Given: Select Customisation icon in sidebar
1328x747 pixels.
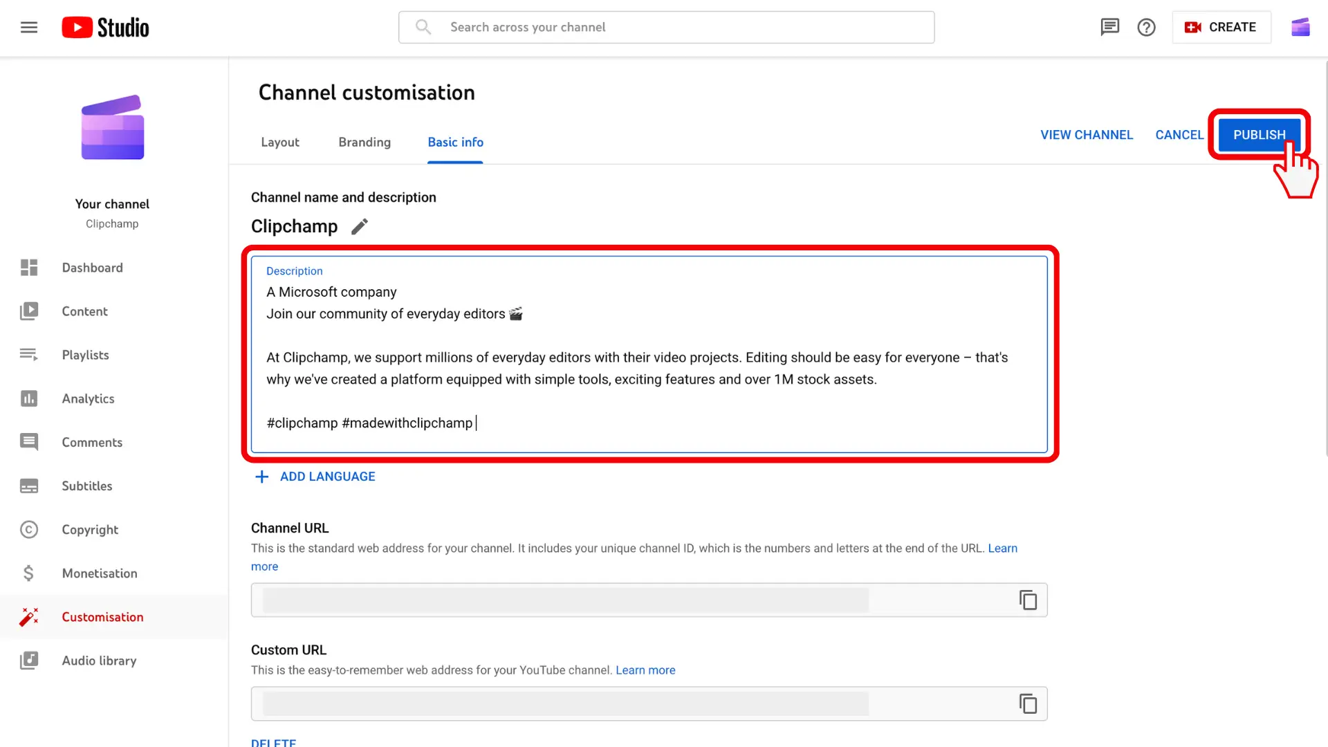Looking at the screenshot, I should coord(28,616).
